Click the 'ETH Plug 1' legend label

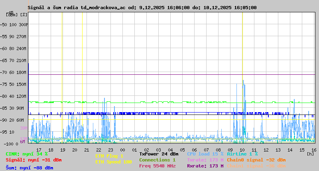[x=109, y=156]
